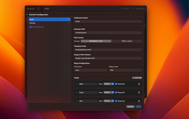Delete the body field
189x119 pixels.
click(x=139, y=93)
